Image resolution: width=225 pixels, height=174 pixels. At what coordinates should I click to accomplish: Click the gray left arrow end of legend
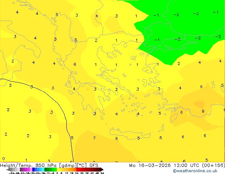click(8, 170)
